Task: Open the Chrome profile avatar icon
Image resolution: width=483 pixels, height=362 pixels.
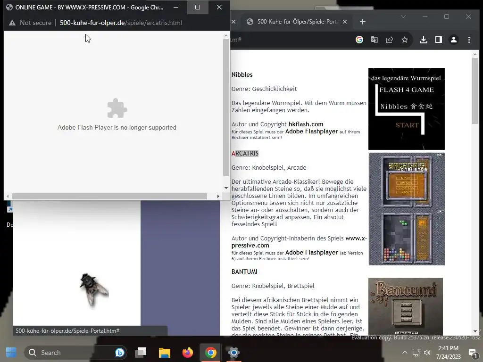Action: click(x=454, y=40)
